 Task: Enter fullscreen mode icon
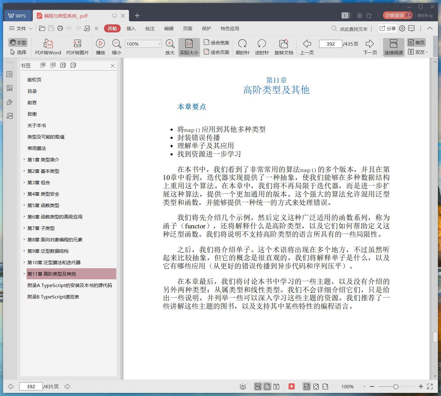tap(430, 386)
